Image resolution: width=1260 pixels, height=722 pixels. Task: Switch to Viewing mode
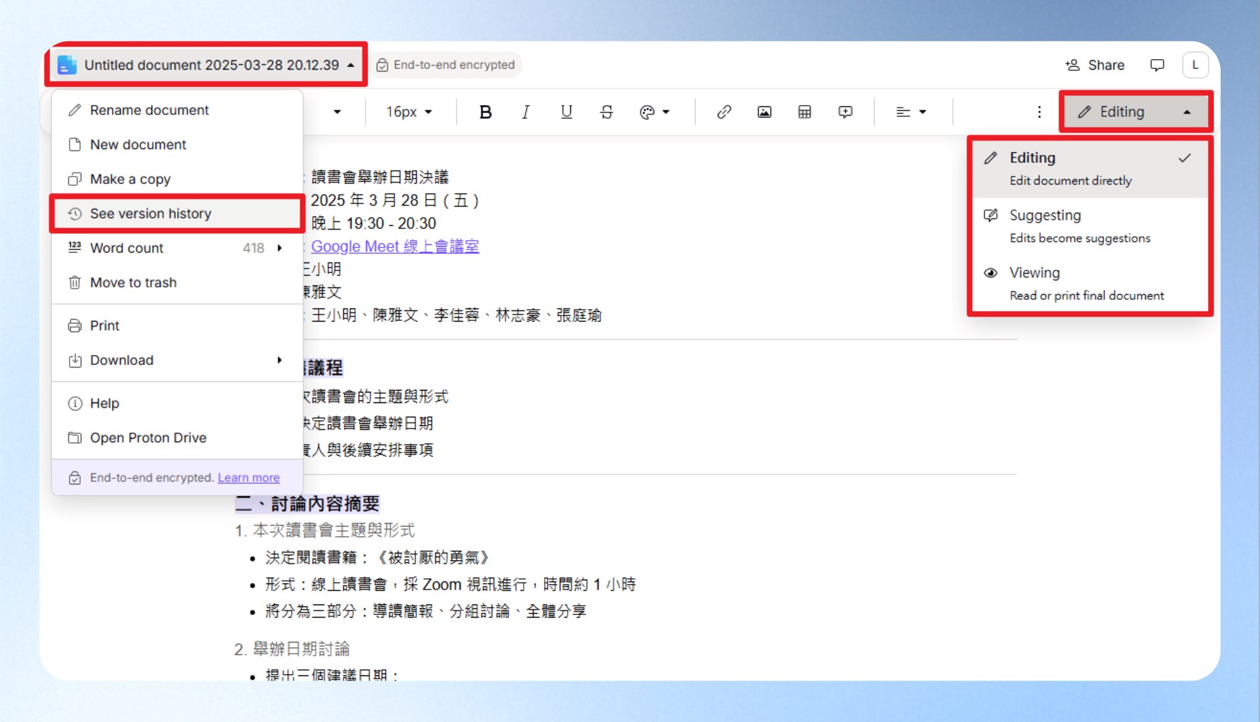click(x=1089, y=284)
